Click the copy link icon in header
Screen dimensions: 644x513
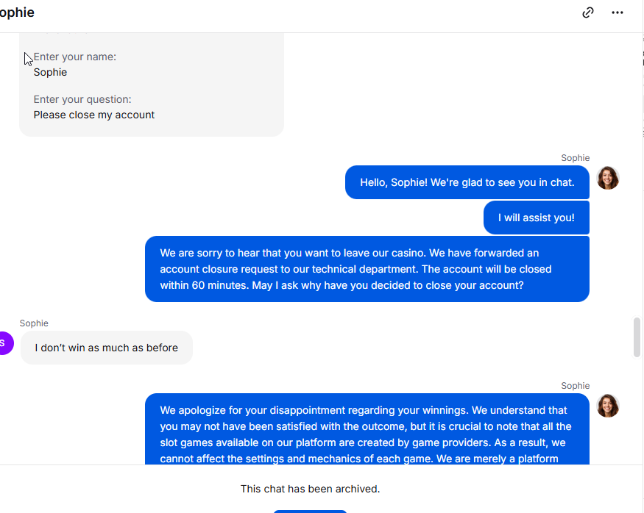click(x=588, y=12)
